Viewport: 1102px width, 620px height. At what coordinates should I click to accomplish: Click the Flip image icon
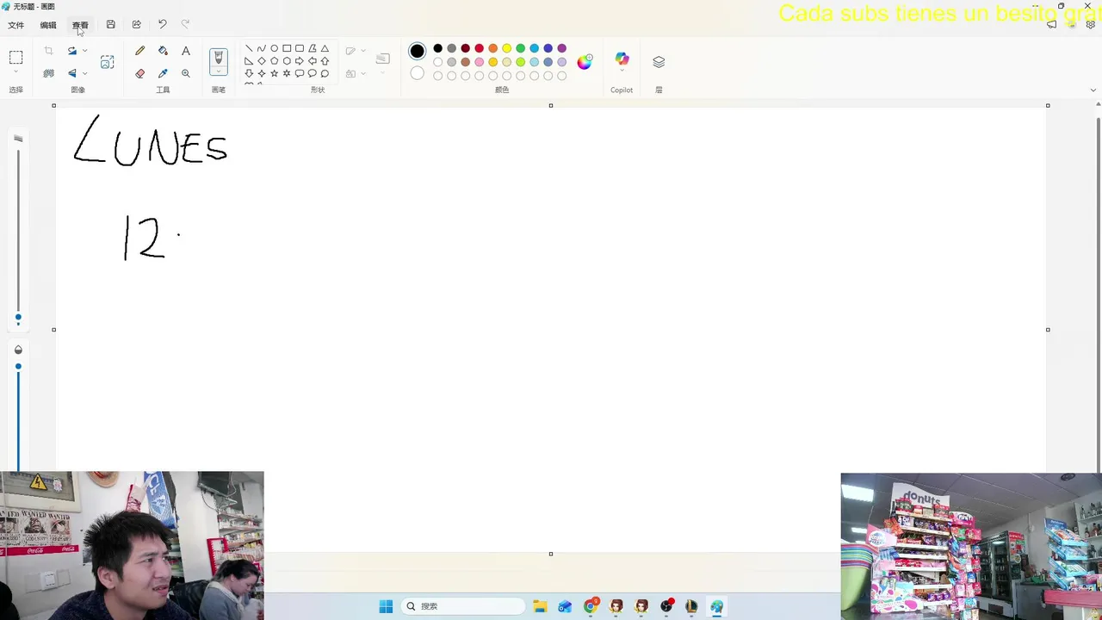click(71, 73)
